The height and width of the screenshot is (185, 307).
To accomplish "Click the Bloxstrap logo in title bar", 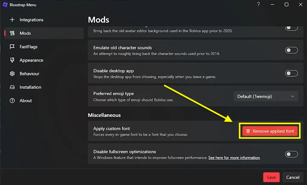I will 5,5.
